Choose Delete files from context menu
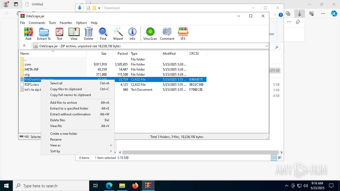Image resolution: width=340 pixels, height=191 pixels. pyautogui.click(x=78, y=120)
